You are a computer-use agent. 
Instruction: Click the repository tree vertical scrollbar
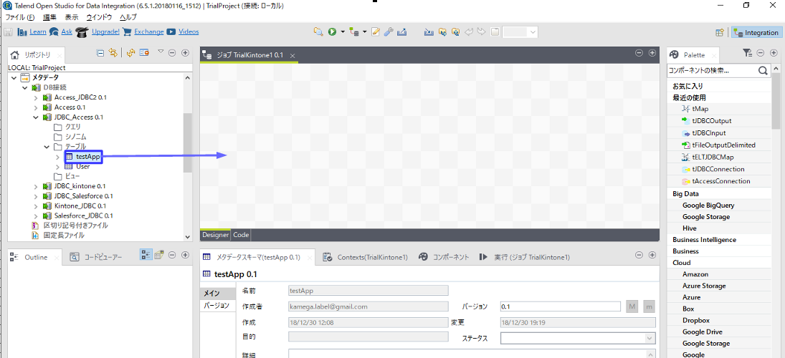[x=188, y=142]
